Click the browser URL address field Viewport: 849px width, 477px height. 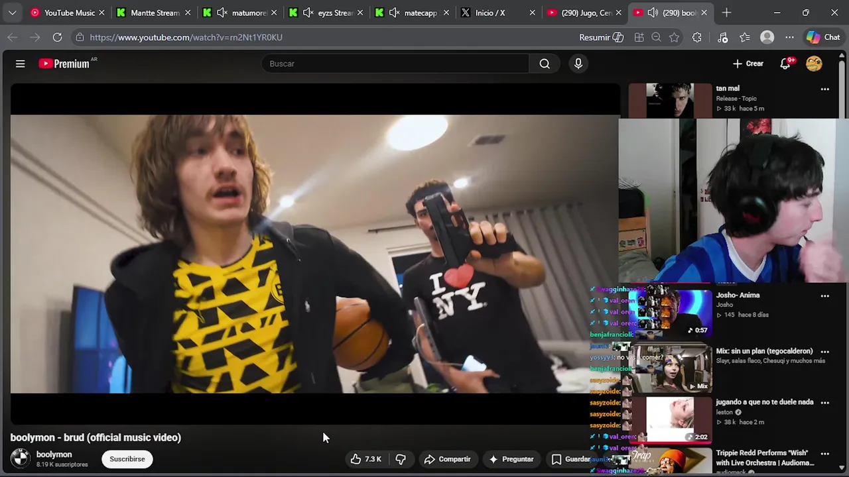click(325, 37)
